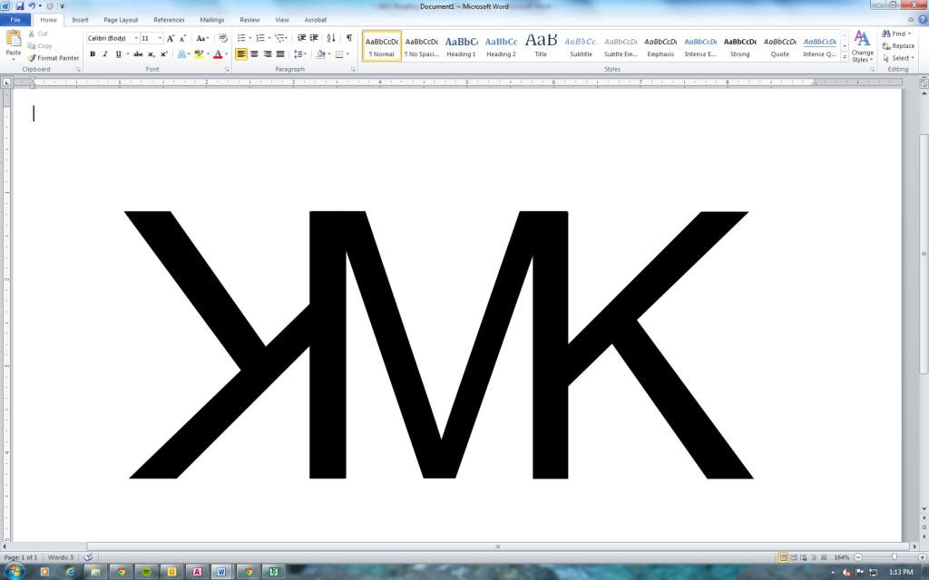Open Text Effects options
This screenshot has height=580, width=929.
click(181, 54)
